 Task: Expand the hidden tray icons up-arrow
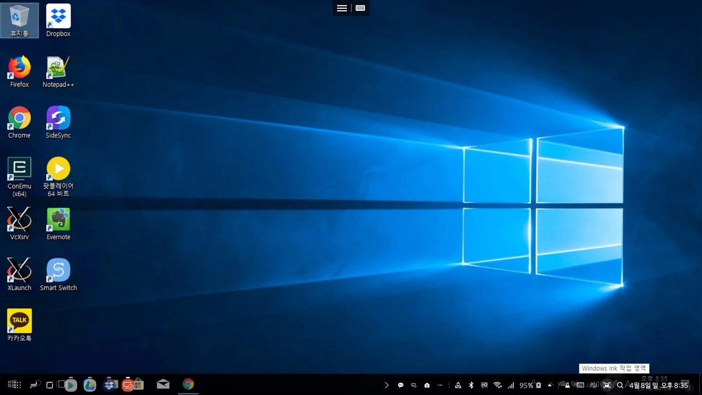point(550,385)
